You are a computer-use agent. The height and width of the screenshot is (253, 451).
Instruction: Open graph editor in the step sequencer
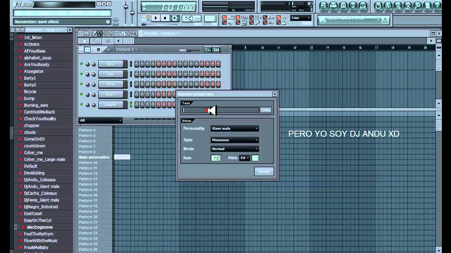point(208,50)
